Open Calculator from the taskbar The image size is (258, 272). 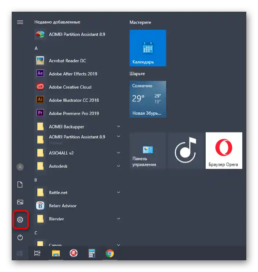click(92, 253)
